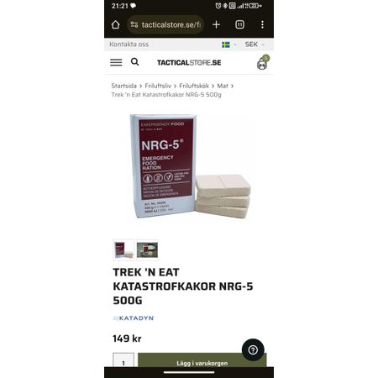Tap site settings icon in address bar
This screenshot has width=378, height=378.
134,24
